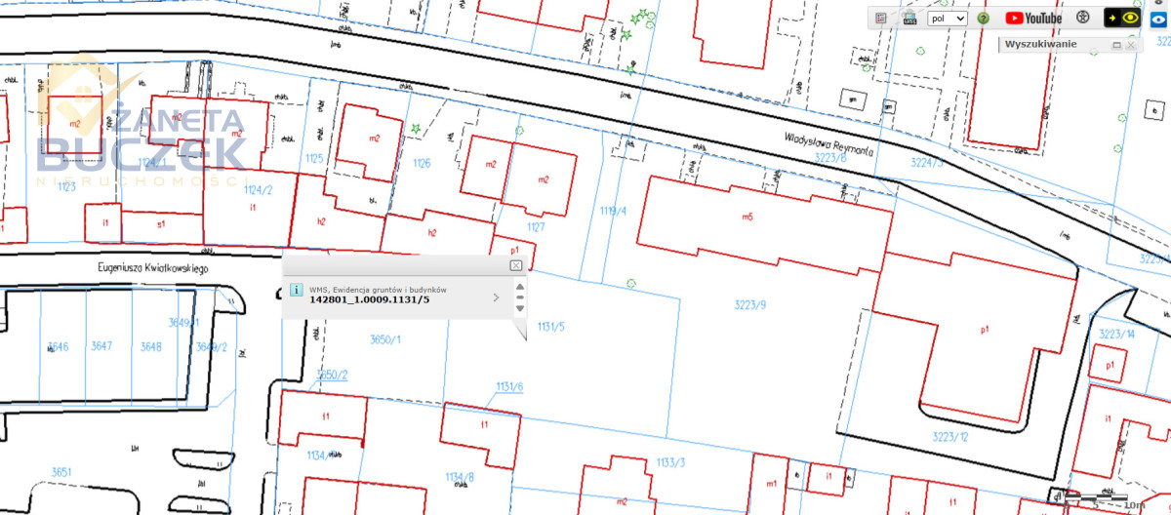1171x515 pixels.
Task: Close the parcel info popup
Action: click(516, 265)
